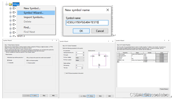Close the Step 3 Symbol Wizard window
Image resolution: width=172 pixels, height=99 pixels.
click(x=113, y=41)
